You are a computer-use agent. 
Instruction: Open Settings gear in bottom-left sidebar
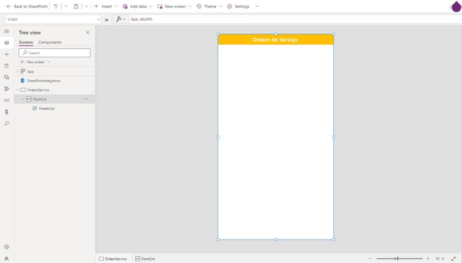(6, 247)
